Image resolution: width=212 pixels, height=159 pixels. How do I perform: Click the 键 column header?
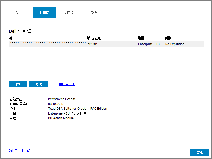pos(11,38)
